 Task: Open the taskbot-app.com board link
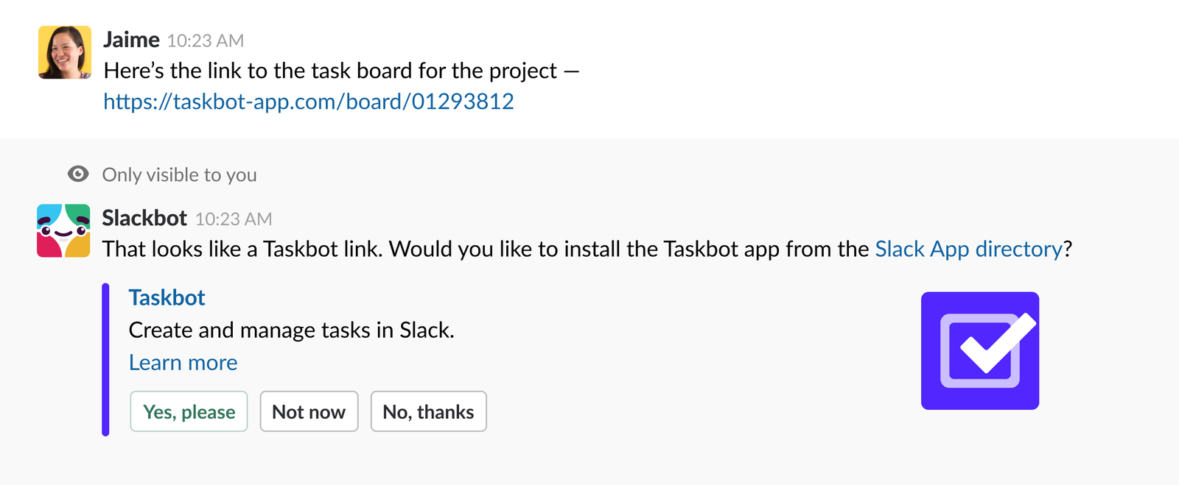[x=309, y=101]
